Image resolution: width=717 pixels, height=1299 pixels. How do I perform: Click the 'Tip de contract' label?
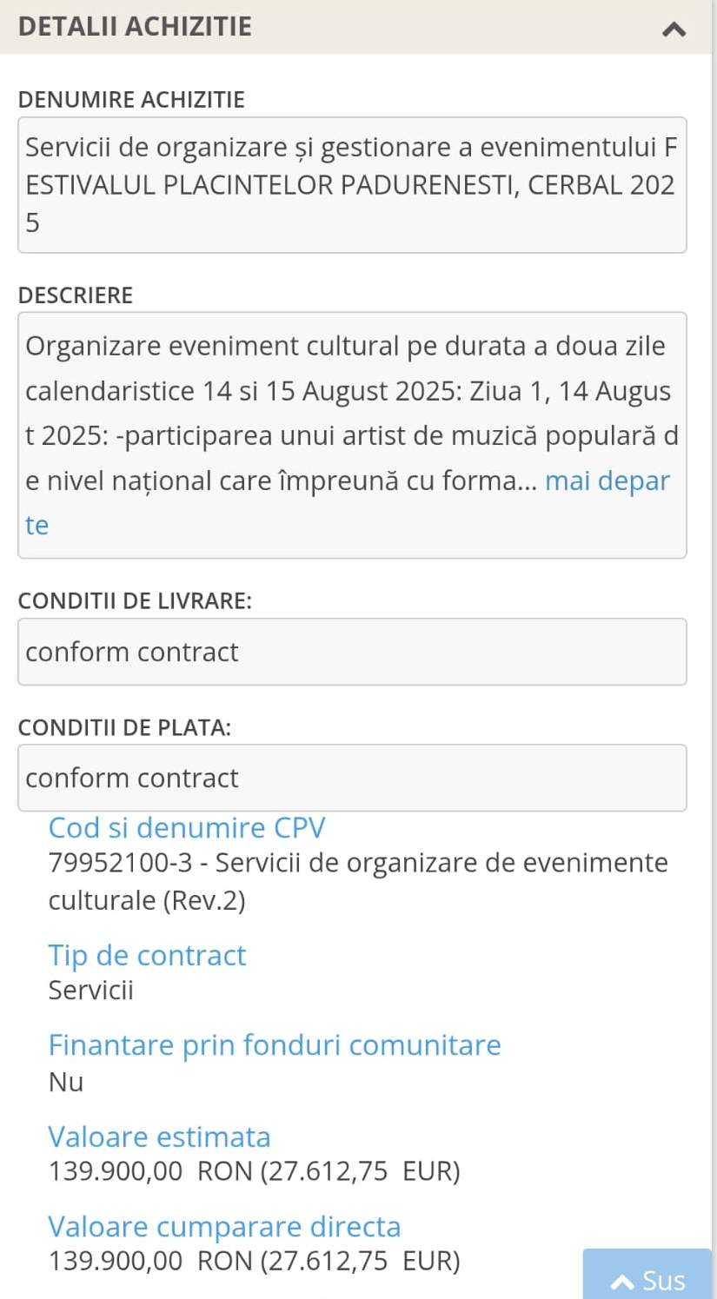coord(147,955)
